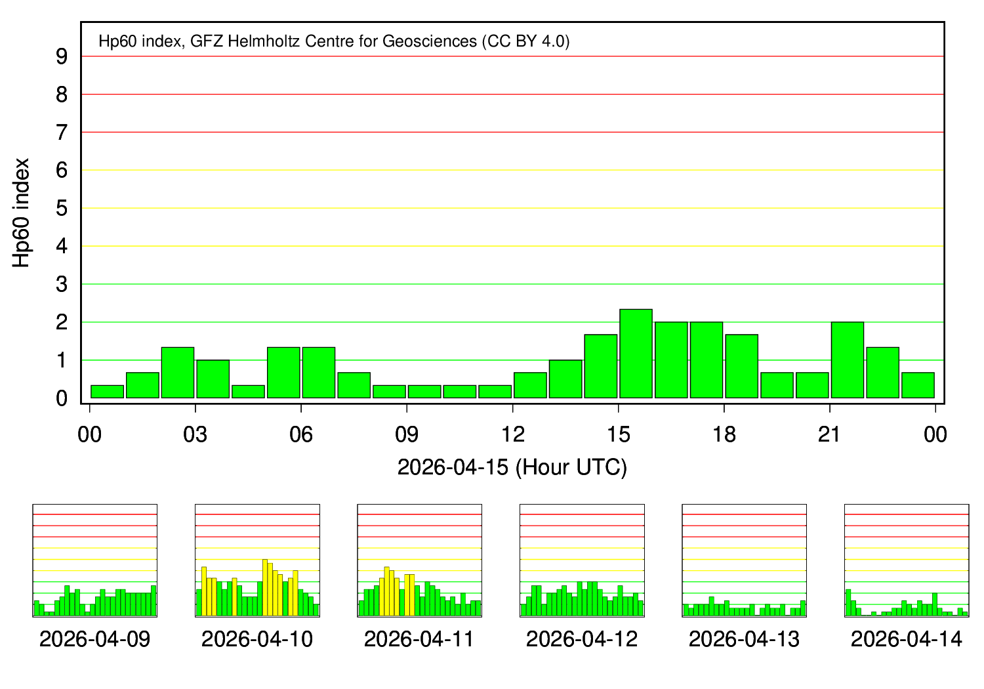Click the 2026-04-14 date label

(907, 639)
